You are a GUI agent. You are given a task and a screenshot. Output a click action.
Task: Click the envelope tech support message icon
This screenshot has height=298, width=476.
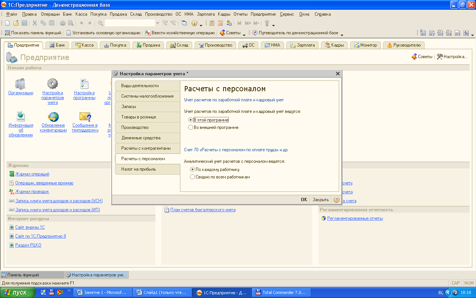(85, 117)
